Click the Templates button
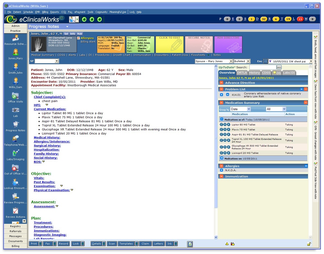The image size is (324, 254). (x=126, y=244)
